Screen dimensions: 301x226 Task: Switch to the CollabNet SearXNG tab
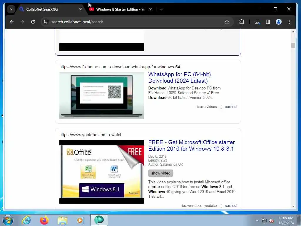point(51,9)
